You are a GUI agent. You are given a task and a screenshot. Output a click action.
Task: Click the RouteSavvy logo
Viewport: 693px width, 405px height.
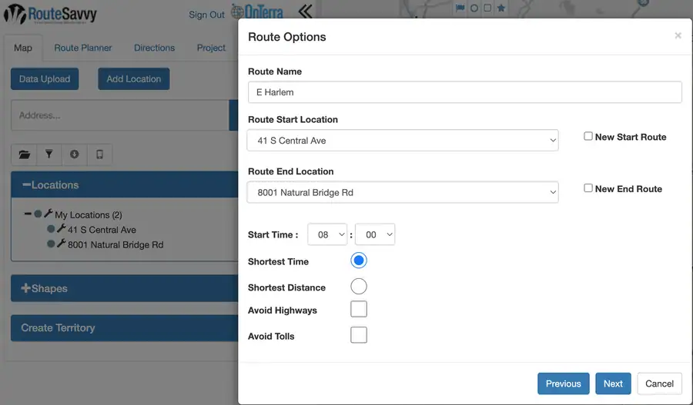pyautogui.click(x=50, y=15)
